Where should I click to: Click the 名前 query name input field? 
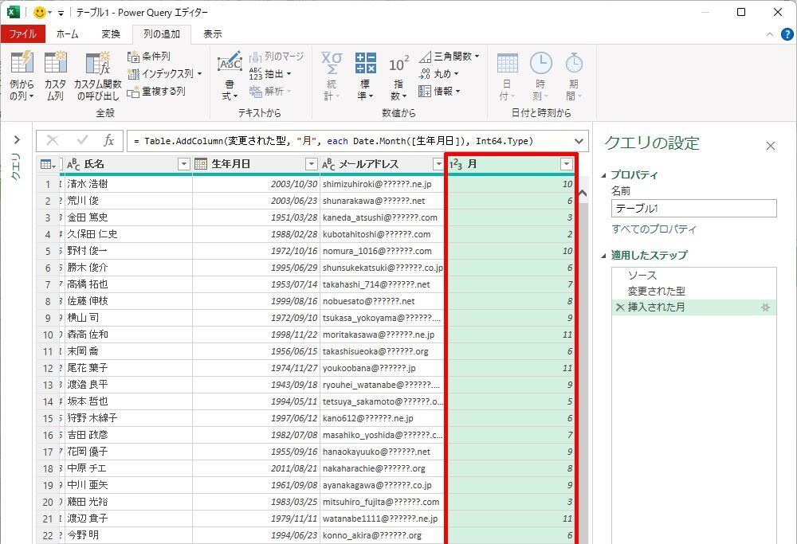(693, 209)
